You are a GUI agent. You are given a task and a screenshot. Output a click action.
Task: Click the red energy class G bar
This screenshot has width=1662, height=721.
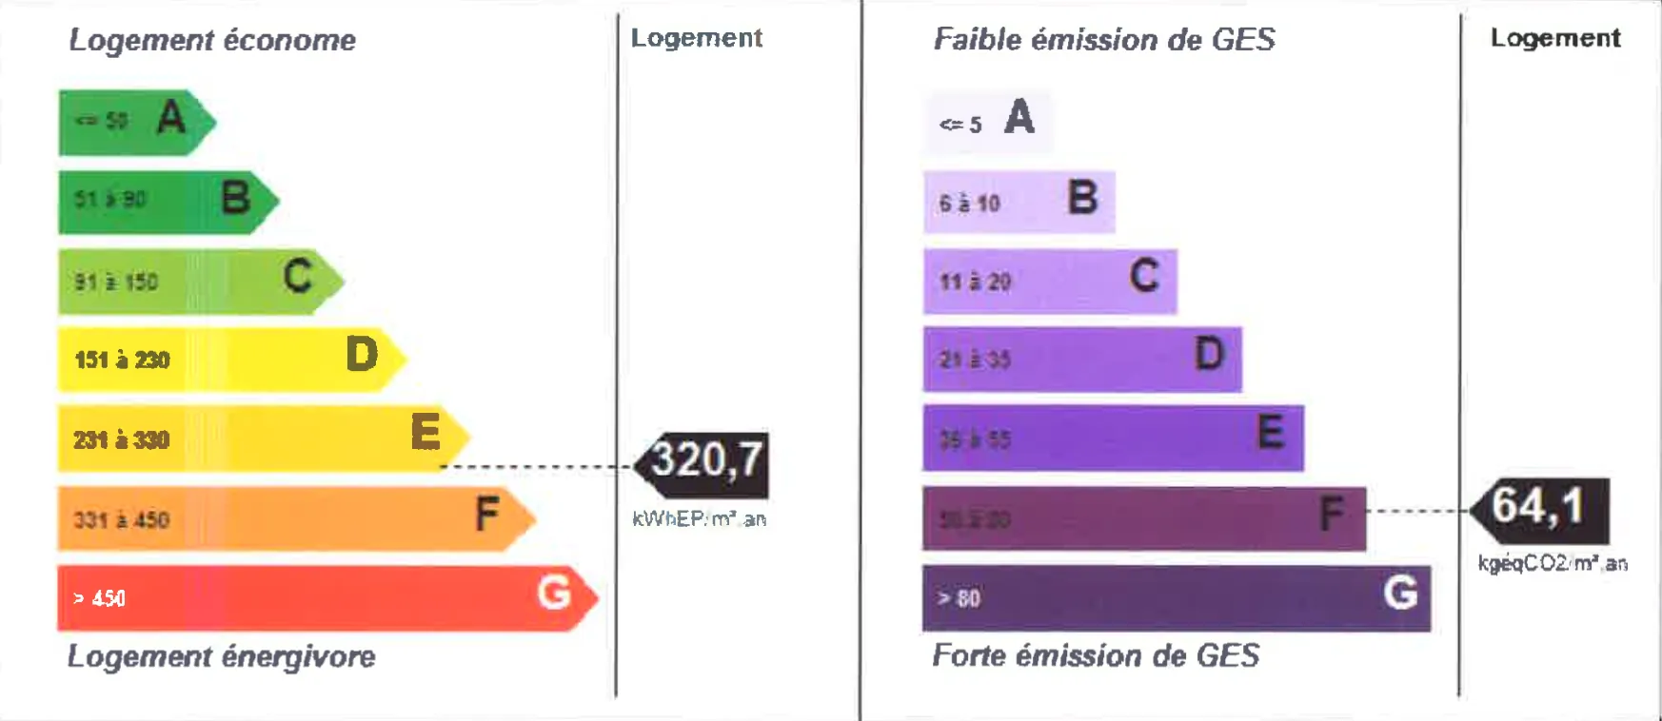coord(326,598)
